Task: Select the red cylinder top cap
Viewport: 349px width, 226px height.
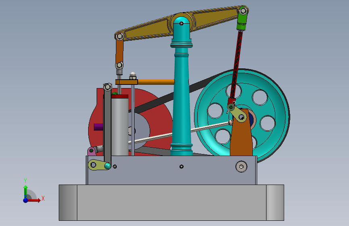Action: (120, 97)
